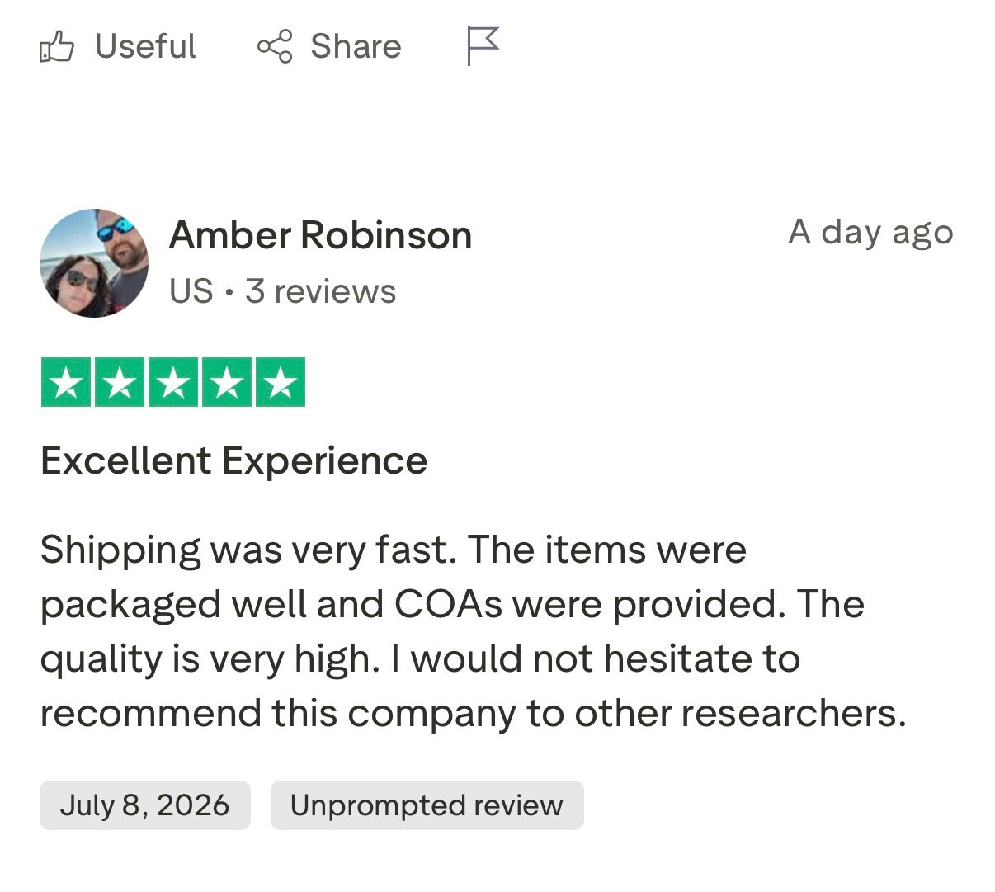Image resolution: width=995 pixels, height=892 pixels.
Task: Click the 'July 8, 2026' date tag
Action: coord(145,805)
